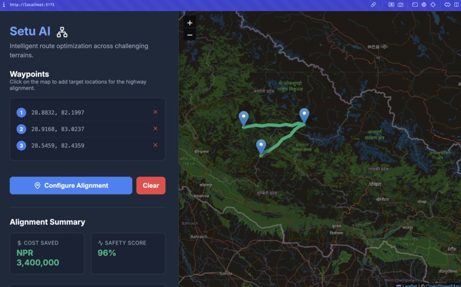Remove waypoint 28.8832, 82.1997
The height and width of the screenshot is (287, 461).
pyautogui.click(x=155, y=112)
